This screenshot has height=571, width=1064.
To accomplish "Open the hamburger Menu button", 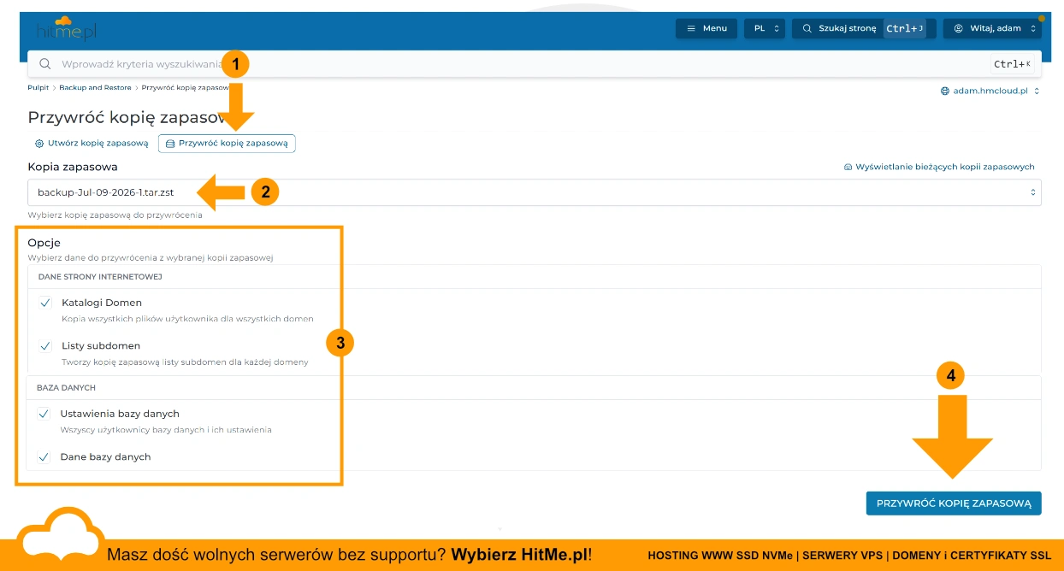I will [x=706, y=28].
